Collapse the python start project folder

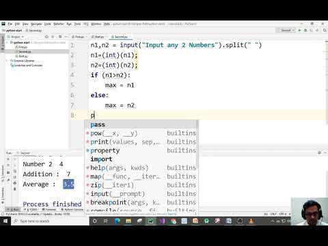[x=8, y=42]
